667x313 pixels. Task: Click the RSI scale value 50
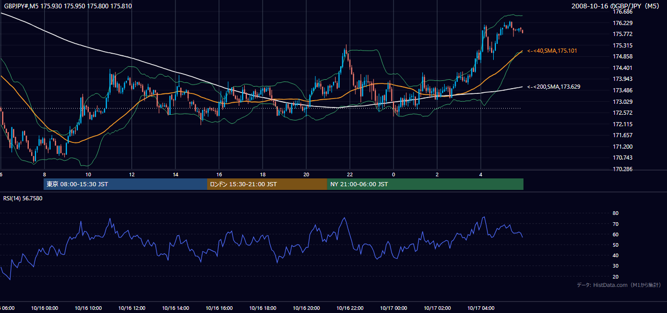coord(616,245)
